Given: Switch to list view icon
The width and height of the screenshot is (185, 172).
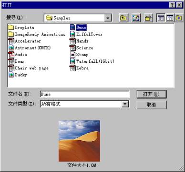Looking at the screenshot, I should pyautogui.click(x=161, y=18).
